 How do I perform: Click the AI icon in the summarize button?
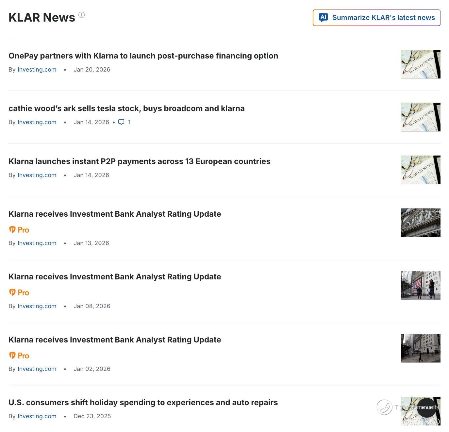[x=324, y=17]
